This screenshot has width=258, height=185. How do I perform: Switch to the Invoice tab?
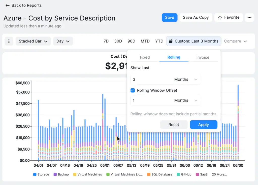[203, 57]
